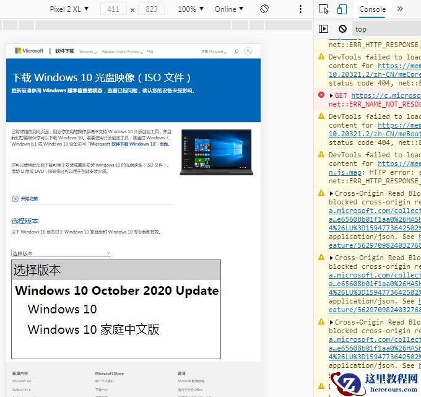Edit the viewport height field 823
This screenshot has height=397, width=421.
(x=152, y=9)
